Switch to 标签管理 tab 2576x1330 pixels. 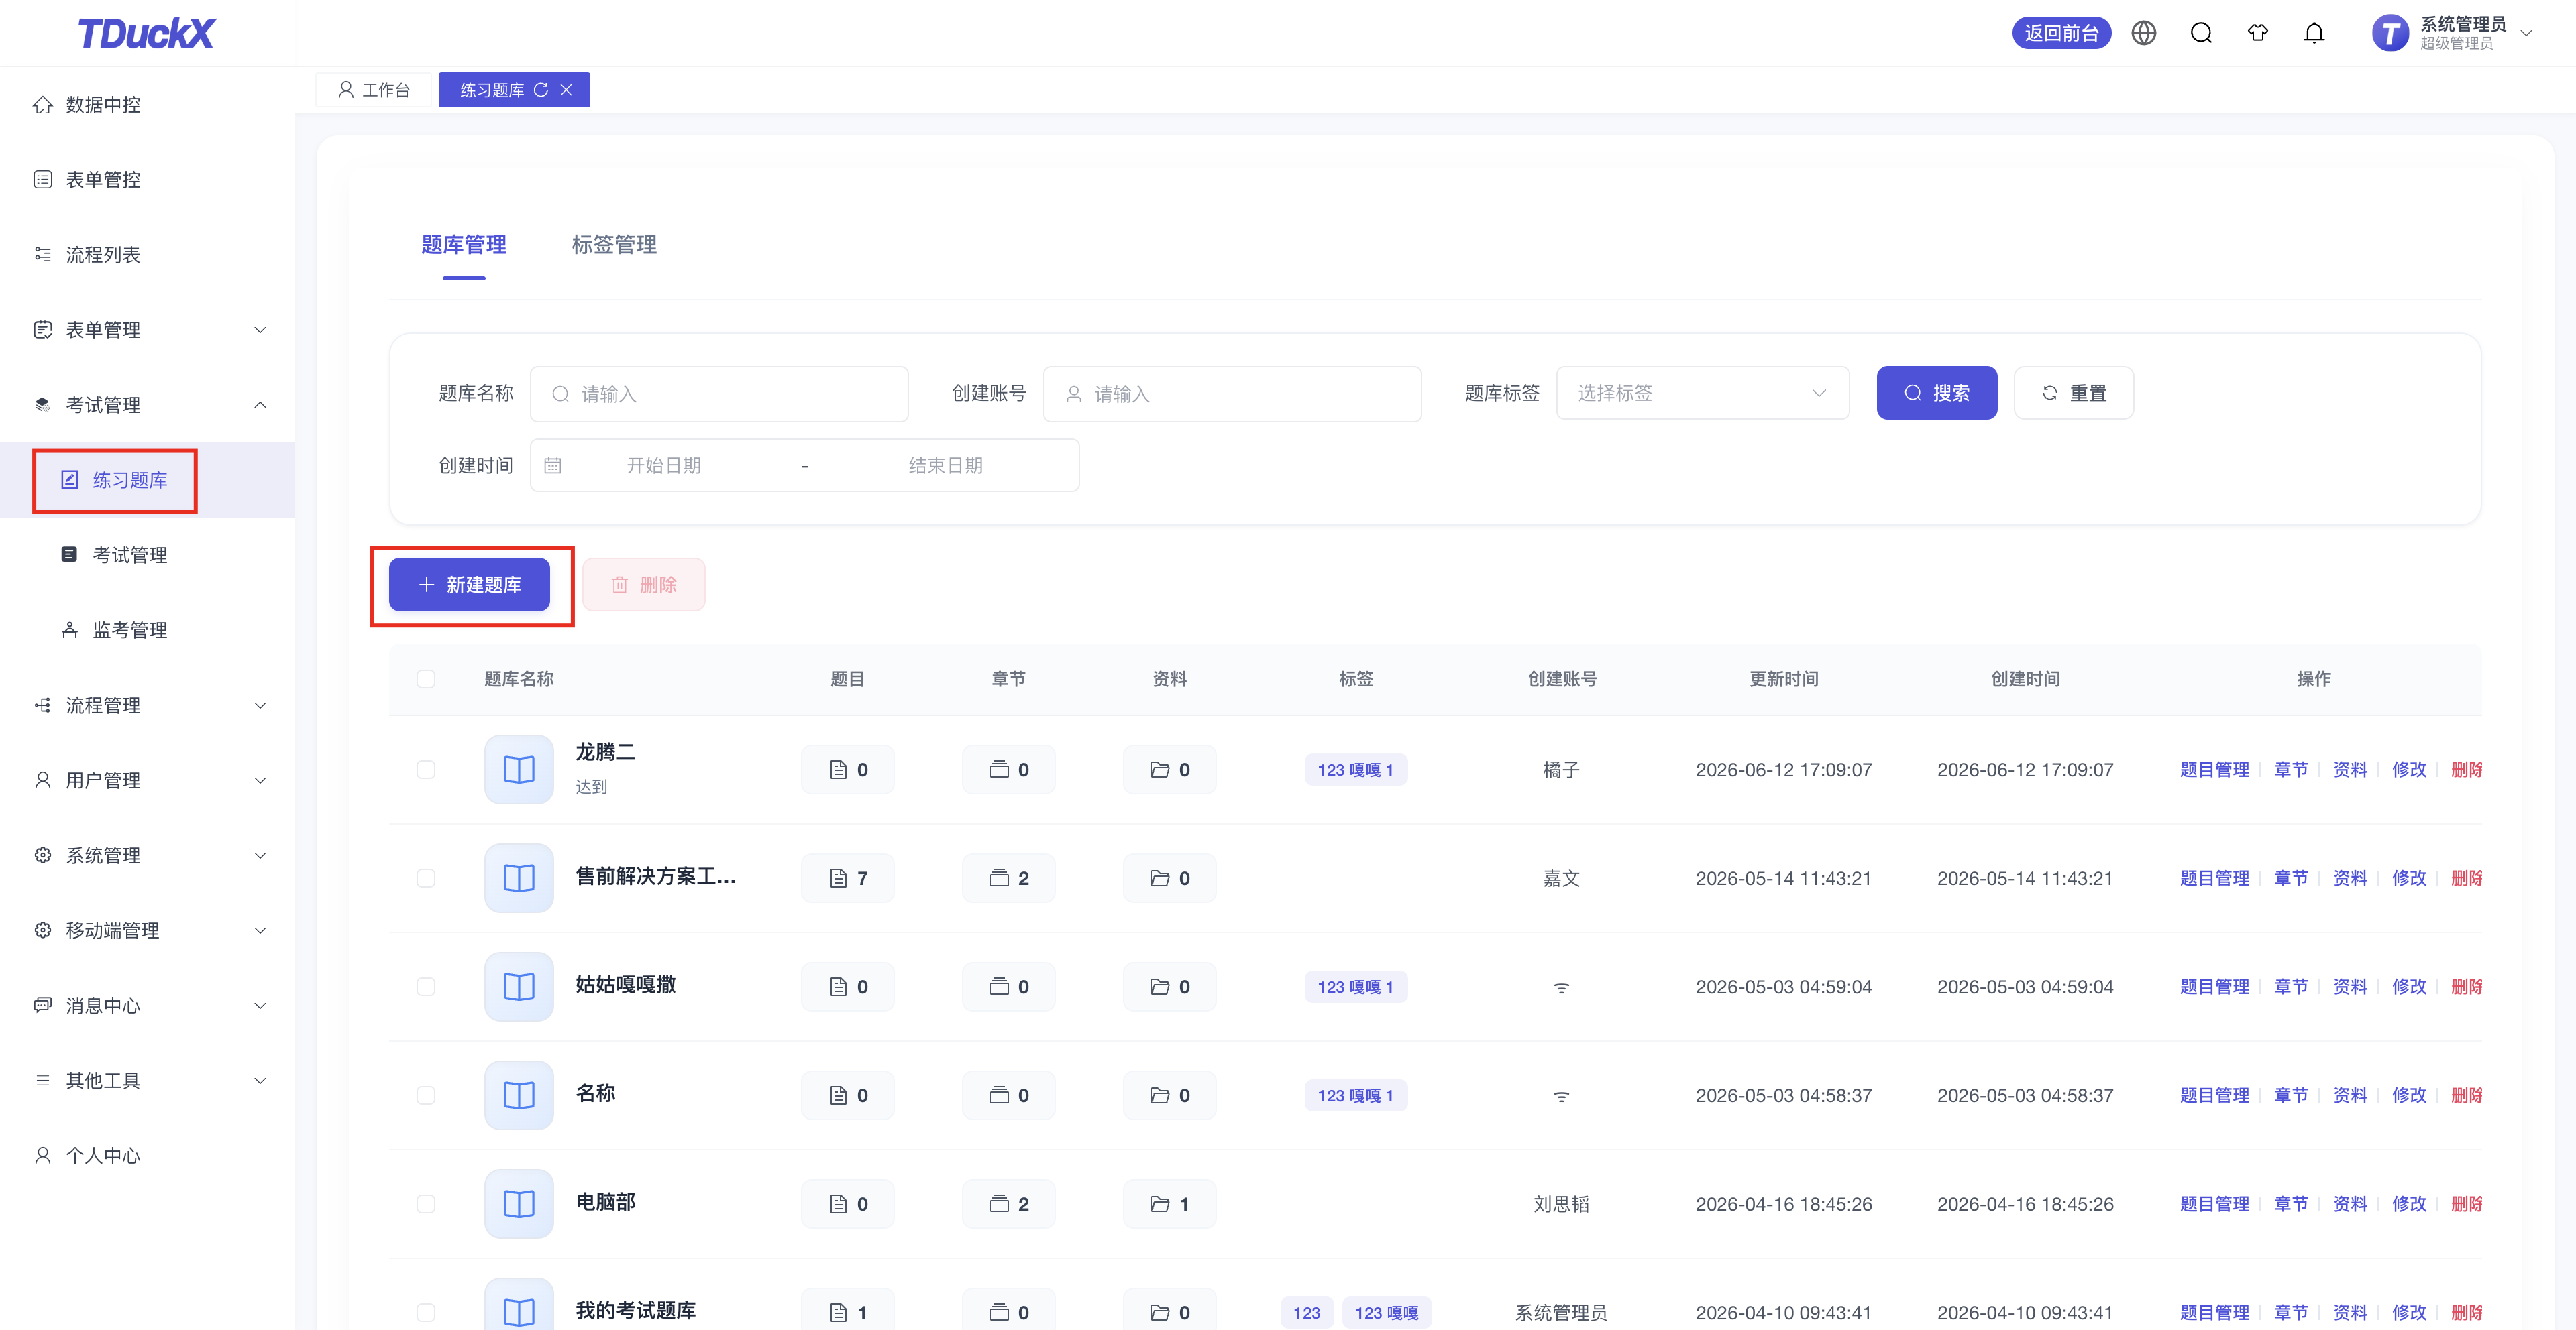click(614, 245)
